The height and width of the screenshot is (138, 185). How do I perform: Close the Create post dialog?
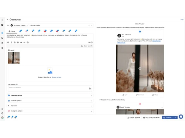7,20
